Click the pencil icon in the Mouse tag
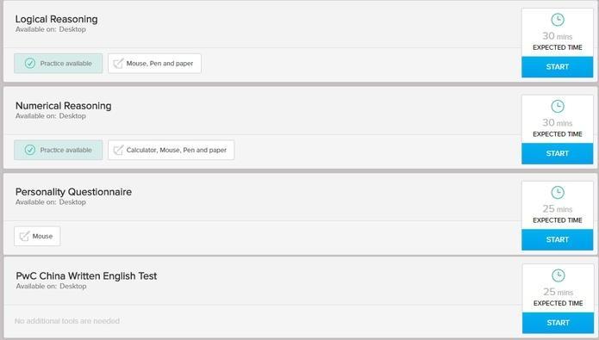Viewport: 599px width, 340px height. [24, 236]
